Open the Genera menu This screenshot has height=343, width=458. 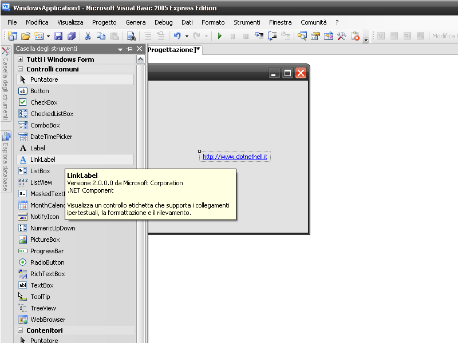(136, 22)
